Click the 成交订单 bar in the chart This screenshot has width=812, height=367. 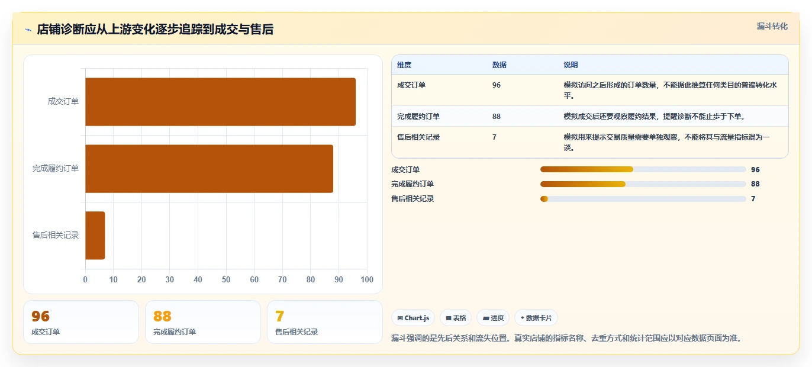220,102
